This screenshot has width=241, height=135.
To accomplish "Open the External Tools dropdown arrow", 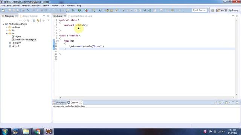I will click(90, 10).
